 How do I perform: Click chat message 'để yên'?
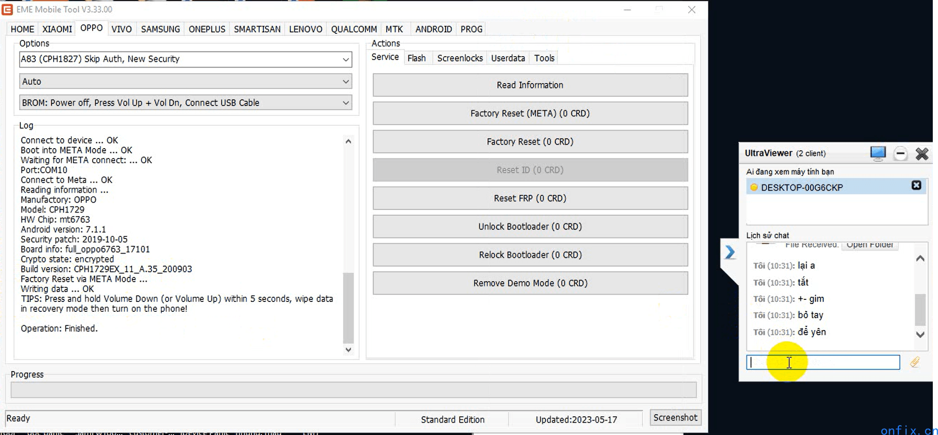[812, 332]
